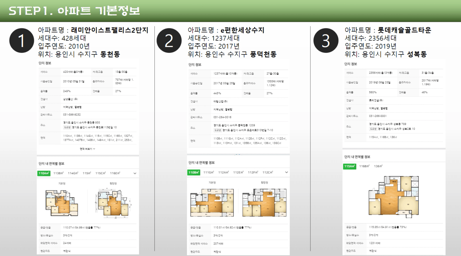The height and width of the screenshot is (256, 461).
Task: Select the 110Bm² area tab
Action: 194,172
